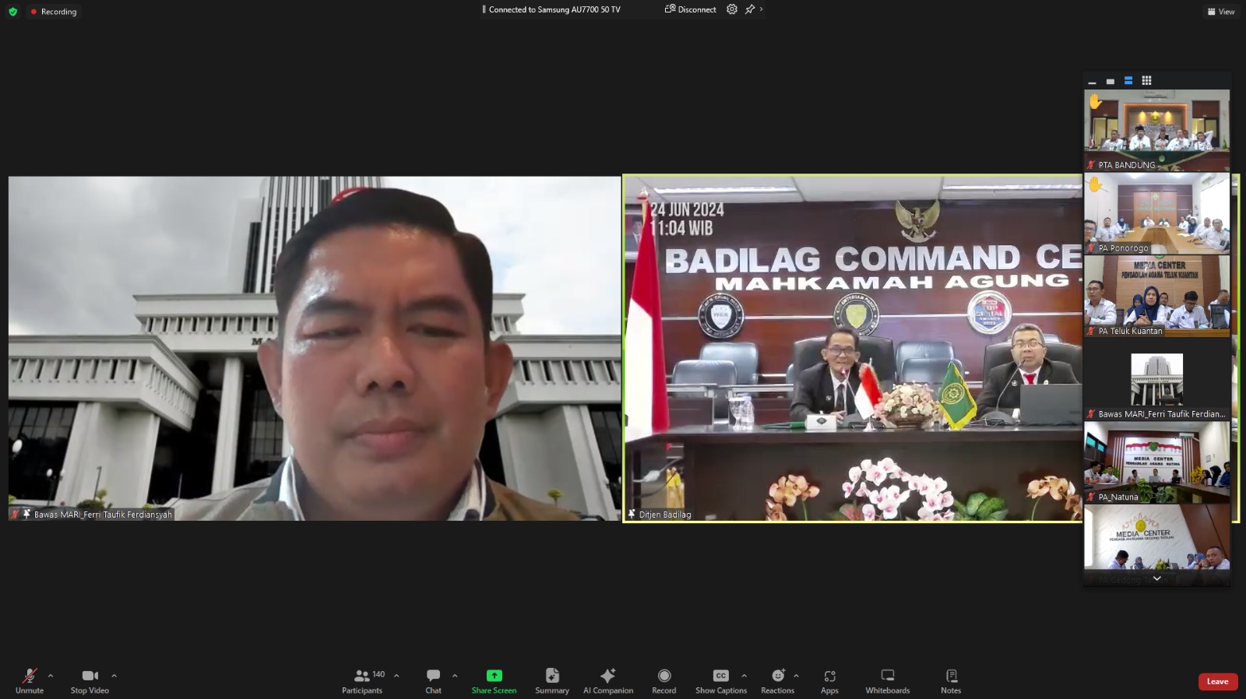Screen dimensions: 1246x699
Task: Click the 'Ditjen Badilag' name label
Action: coord(665,515)
